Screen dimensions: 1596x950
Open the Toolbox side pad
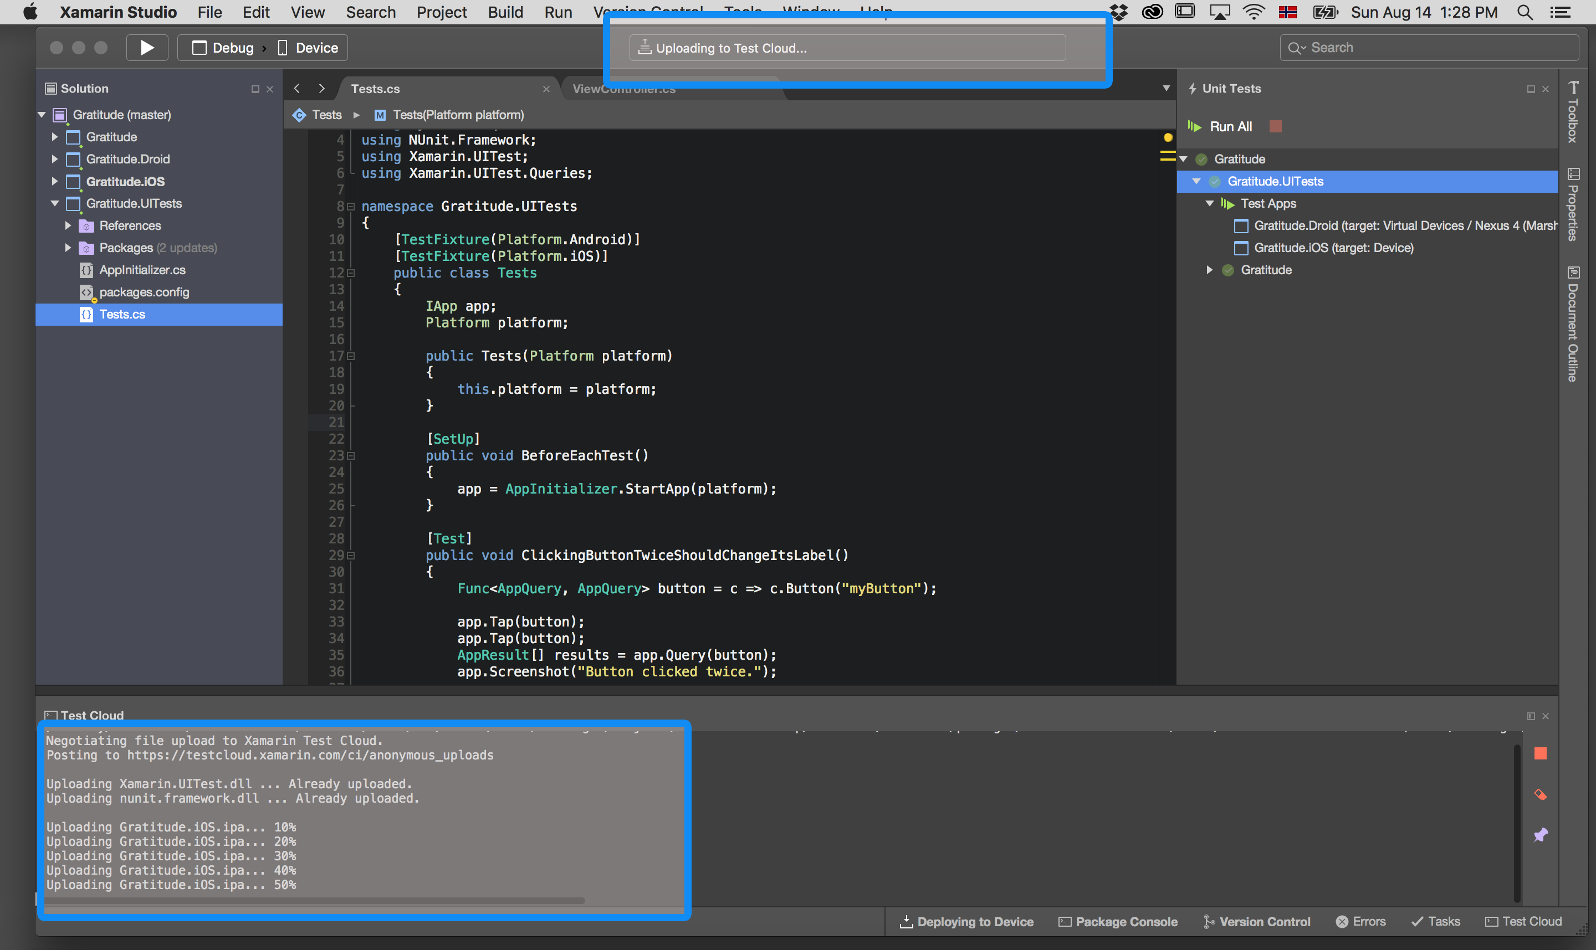point(1573,112)
